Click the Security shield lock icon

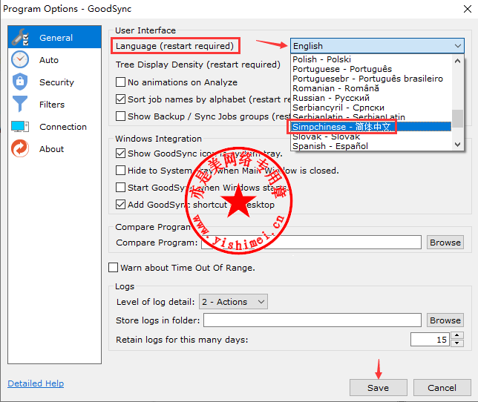[20, 82]
